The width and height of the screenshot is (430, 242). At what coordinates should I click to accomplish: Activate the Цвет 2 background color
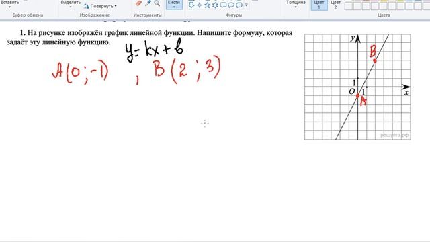[335, 5]
